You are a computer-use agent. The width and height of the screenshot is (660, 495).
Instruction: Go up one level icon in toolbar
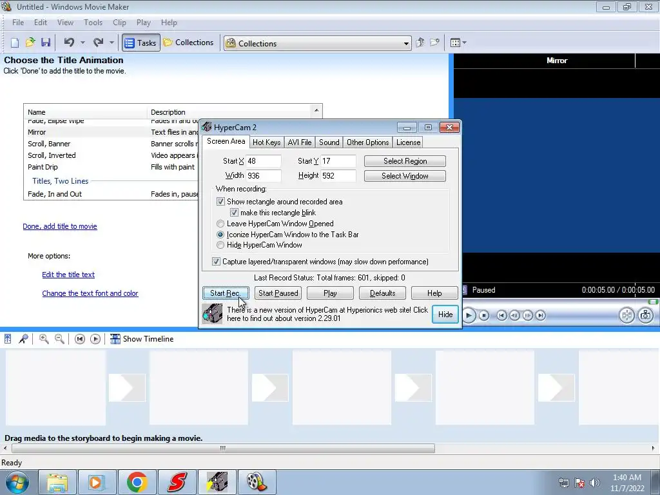point(420,43)
